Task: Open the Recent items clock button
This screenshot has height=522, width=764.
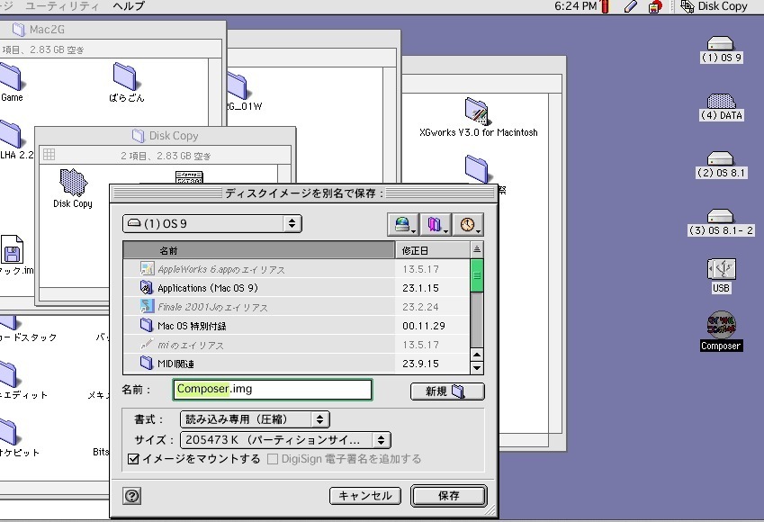Action: click(468, 224)
